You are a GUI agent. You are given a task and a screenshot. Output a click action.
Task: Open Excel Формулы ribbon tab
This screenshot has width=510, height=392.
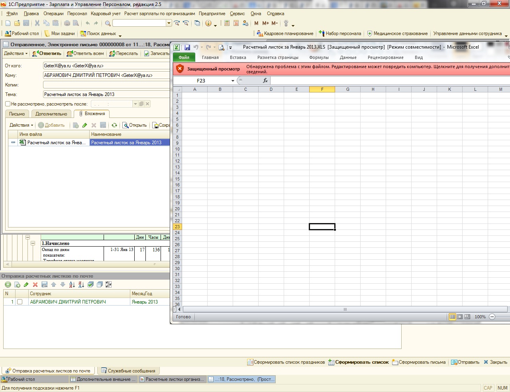coord(319,57)
